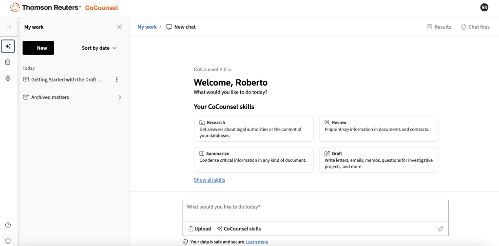The image size is (499, 246).
Task: Switch to the Chat files tab
Action: [475, 27]
